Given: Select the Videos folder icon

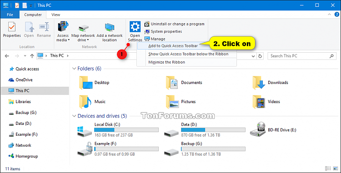Looking at the screenshot, I should coord(259,102).
